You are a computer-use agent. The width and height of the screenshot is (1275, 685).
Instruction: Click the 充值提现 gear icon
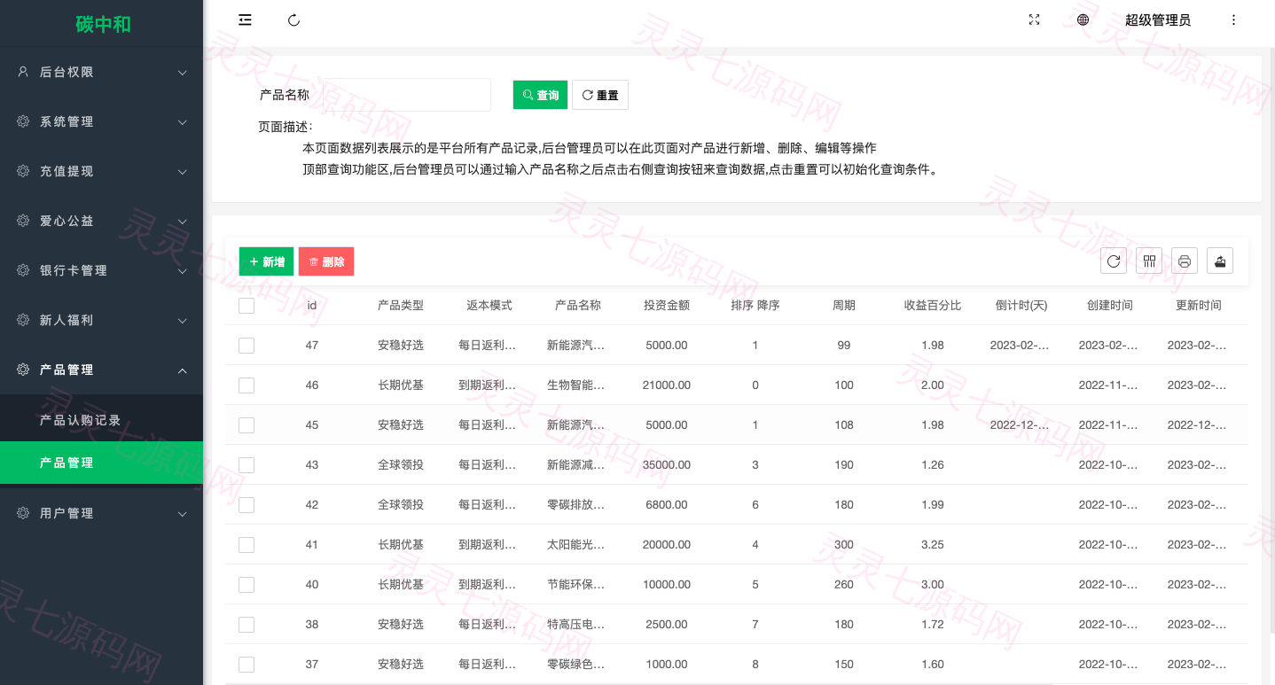pyautogui.click(x=23, y=171)
